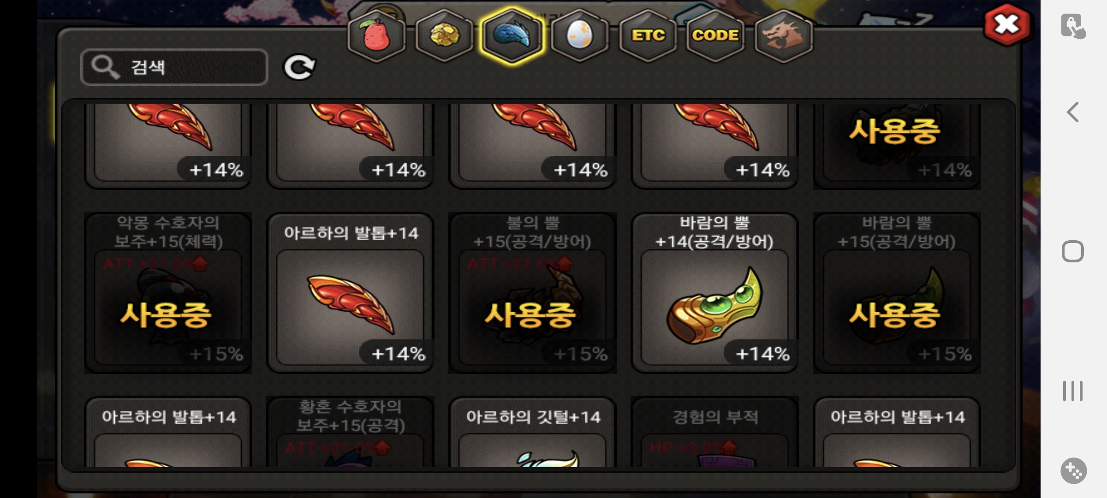The height and width of the screenshot is (498, 1107).
Task: Select the 바람의 뿔 +14(공격/방어) item
Action: (714, 292)
